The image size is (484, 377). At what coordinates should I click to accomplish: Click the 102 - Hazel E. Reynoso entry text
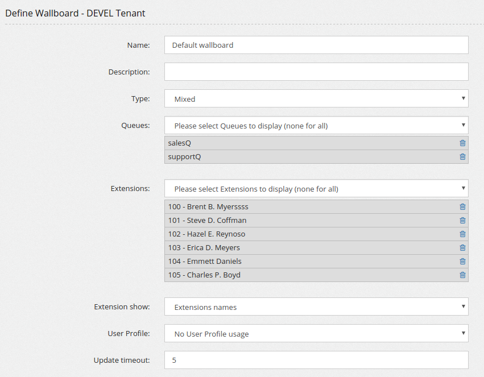coord(206,234)
